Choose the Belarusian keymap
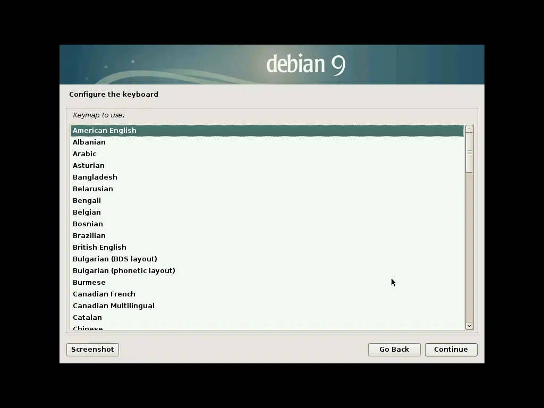The width and height of the screenshot is (544, 408). [x=267, y=189]
